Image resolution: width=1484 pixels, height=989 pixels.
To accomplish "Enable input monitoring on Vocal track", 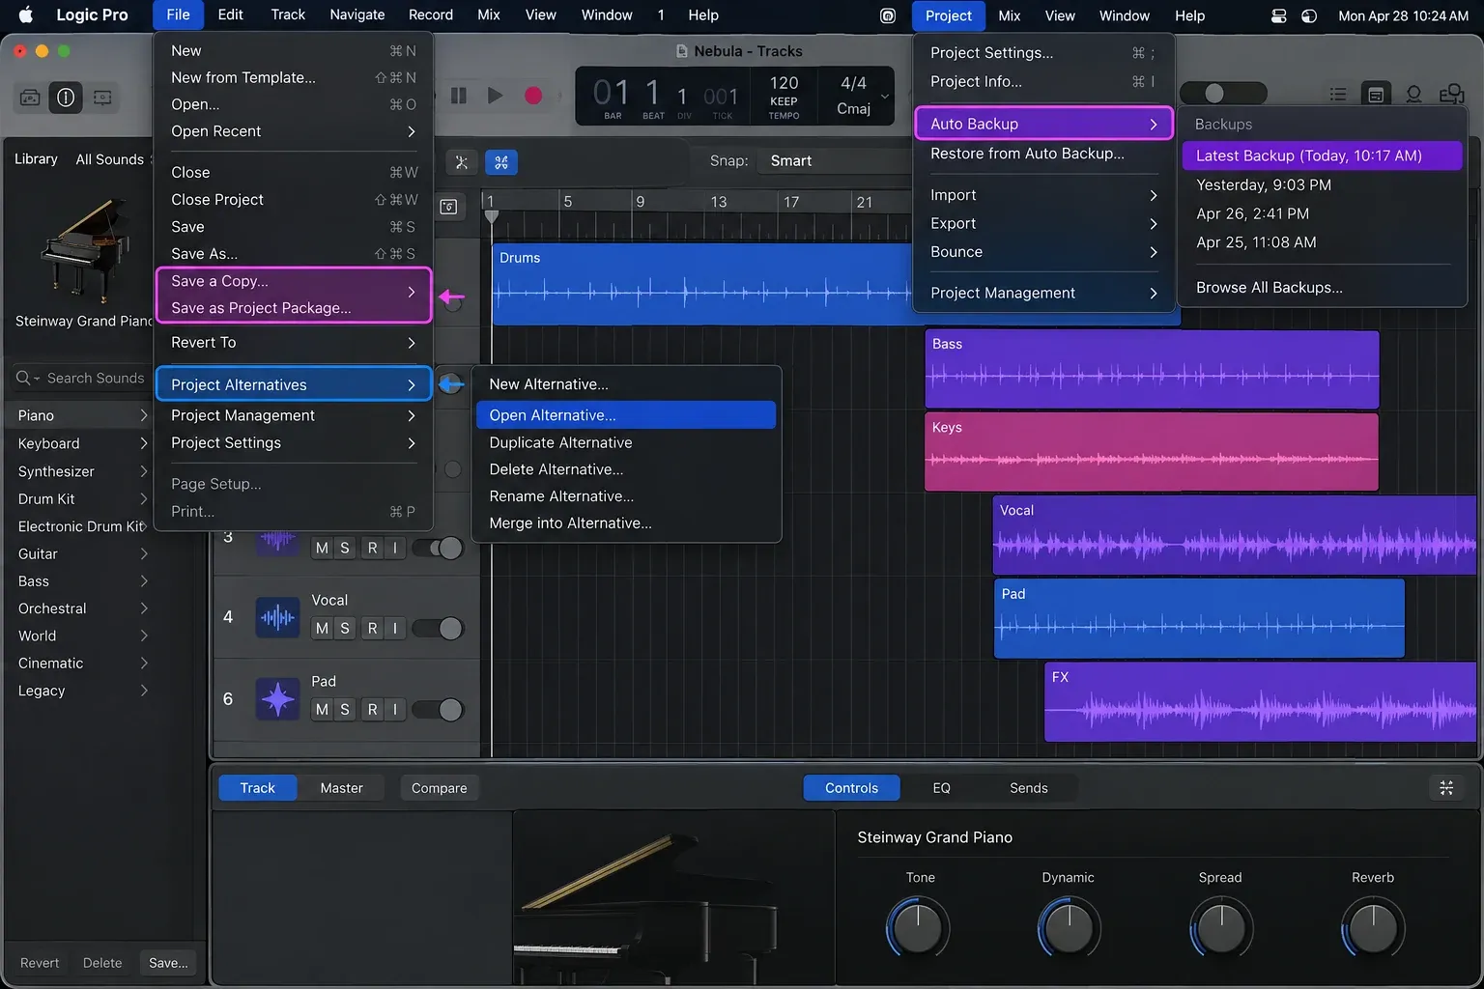I will click(394, 629).
